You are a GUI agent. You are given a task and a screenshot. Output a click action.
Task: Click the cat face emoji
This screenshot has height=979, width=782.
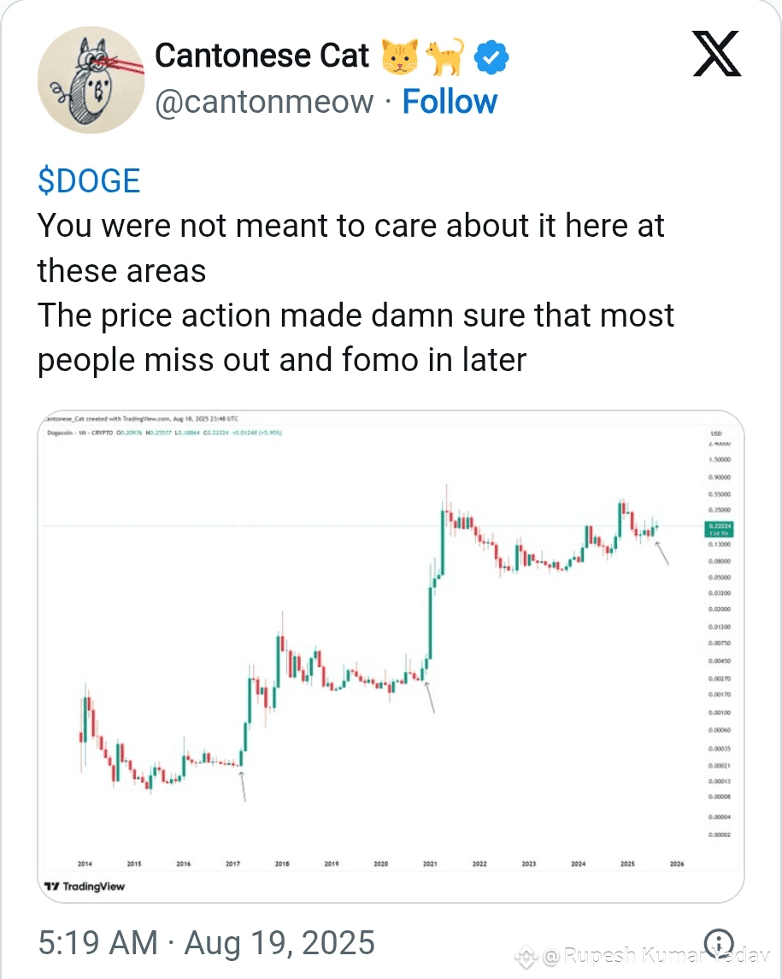pyautogui.click(x=400, y=56)
